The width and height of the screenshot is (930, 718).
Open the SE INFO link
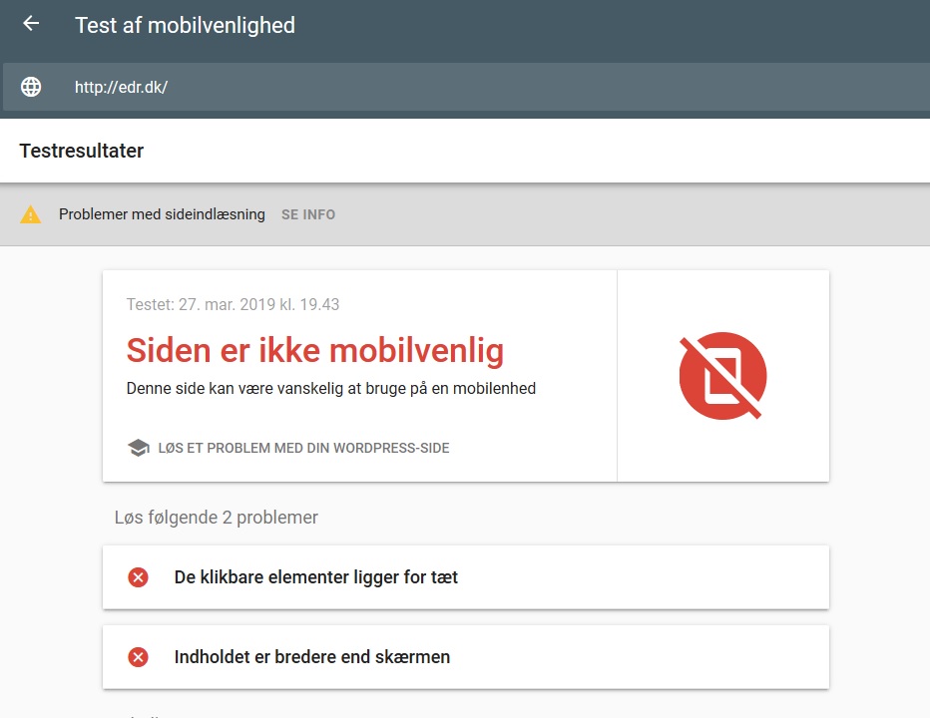pyautogui.click(x=308, y=214)
